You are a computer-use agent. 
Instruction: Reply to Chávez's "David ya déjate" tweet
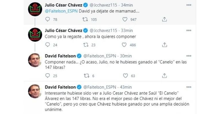tap(48, 19)
